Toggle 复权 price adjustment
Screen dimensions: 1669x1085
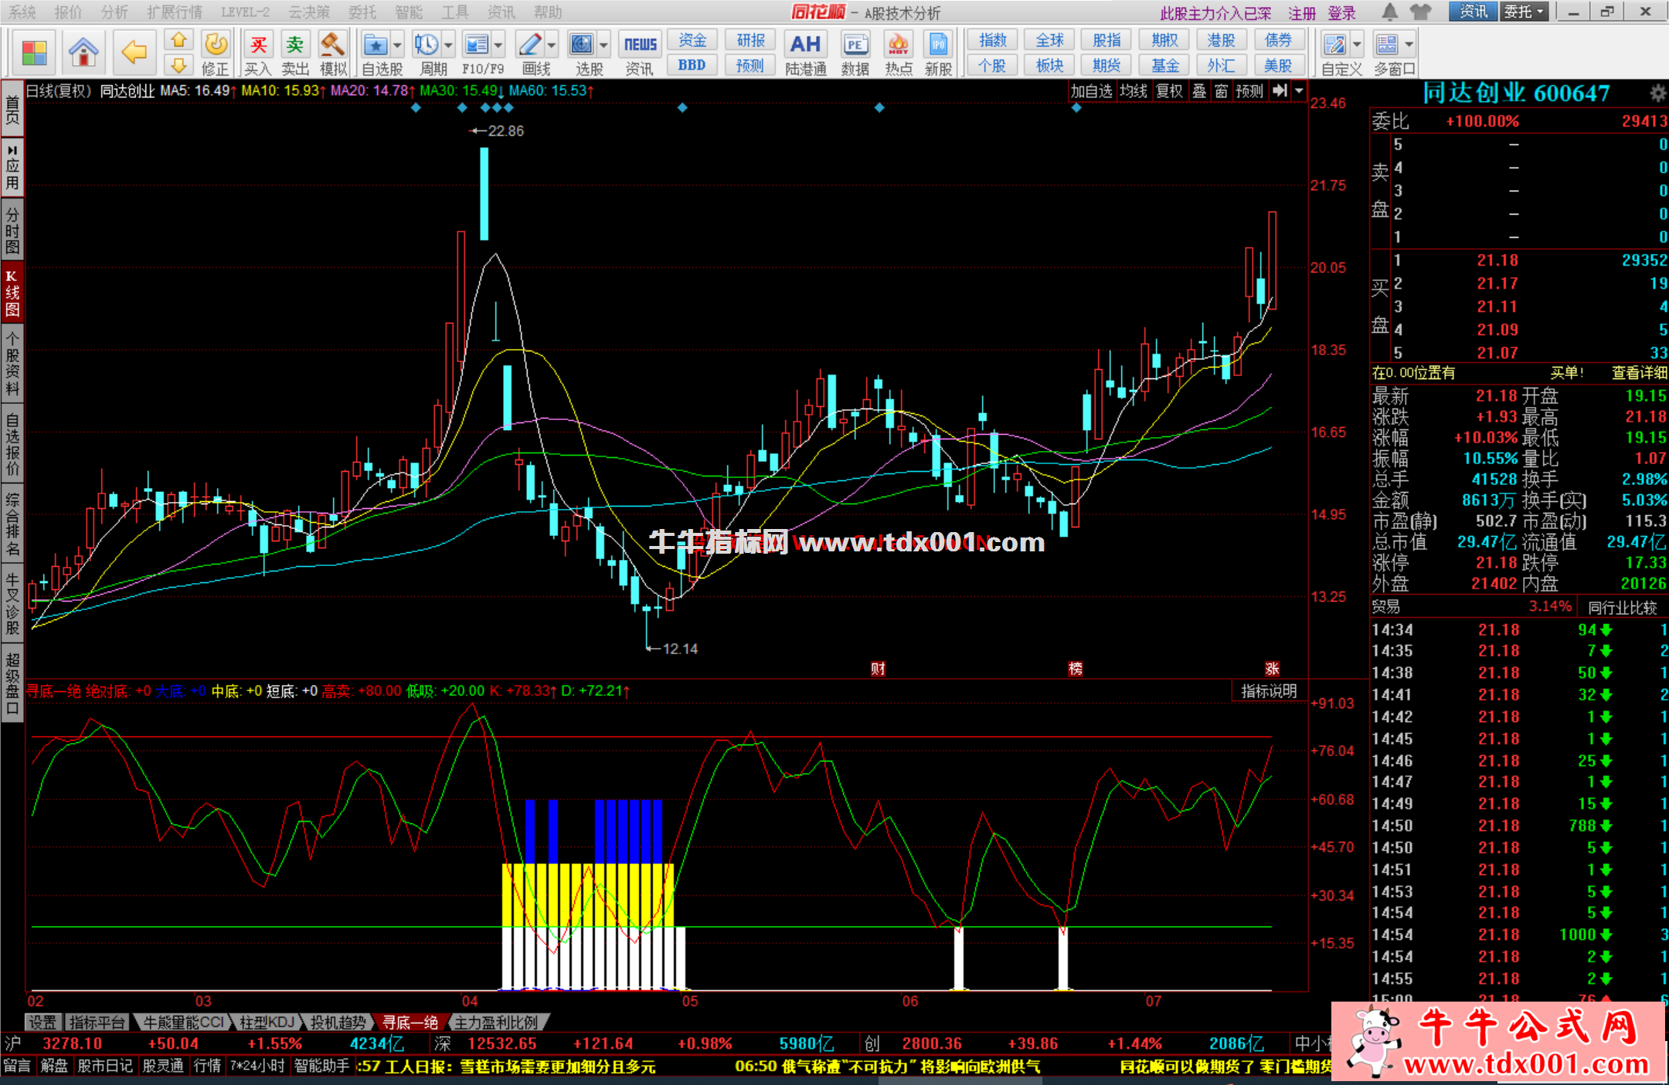[1169, 91]
